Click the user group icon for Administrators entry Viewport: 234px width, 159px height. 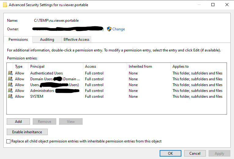pyautogui.click(x=10, y=91)
